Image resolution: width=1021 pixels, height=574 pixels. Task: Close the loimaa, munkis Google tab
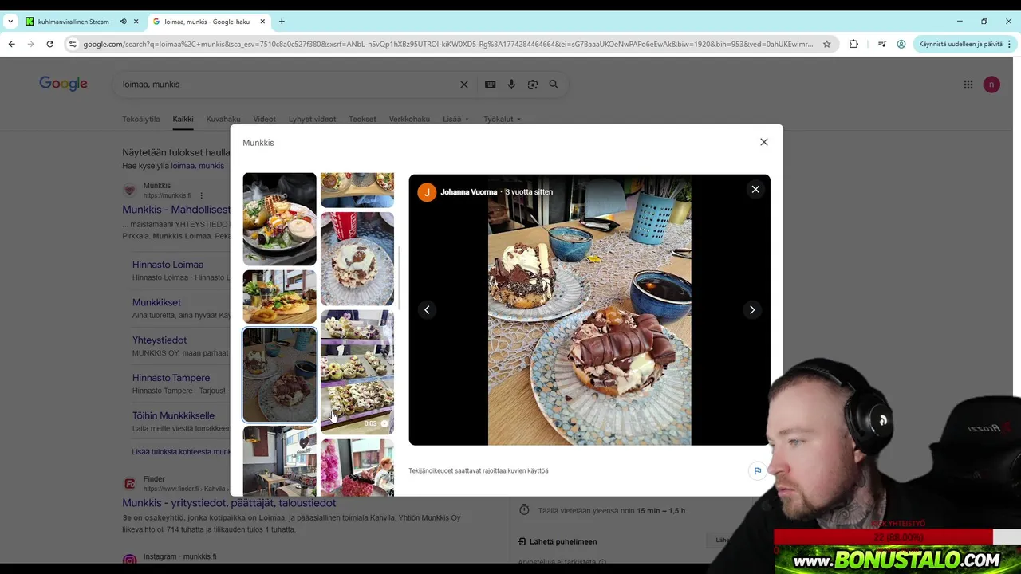click(262, 22)
